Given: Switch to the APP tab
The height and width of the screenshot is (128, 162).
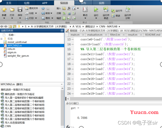Looking at the screenshot, I should pos(45,3).
